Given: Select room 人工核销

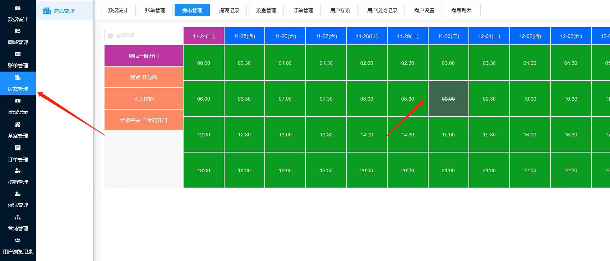Looking at the screenshot, I should (x=144, y=99).
